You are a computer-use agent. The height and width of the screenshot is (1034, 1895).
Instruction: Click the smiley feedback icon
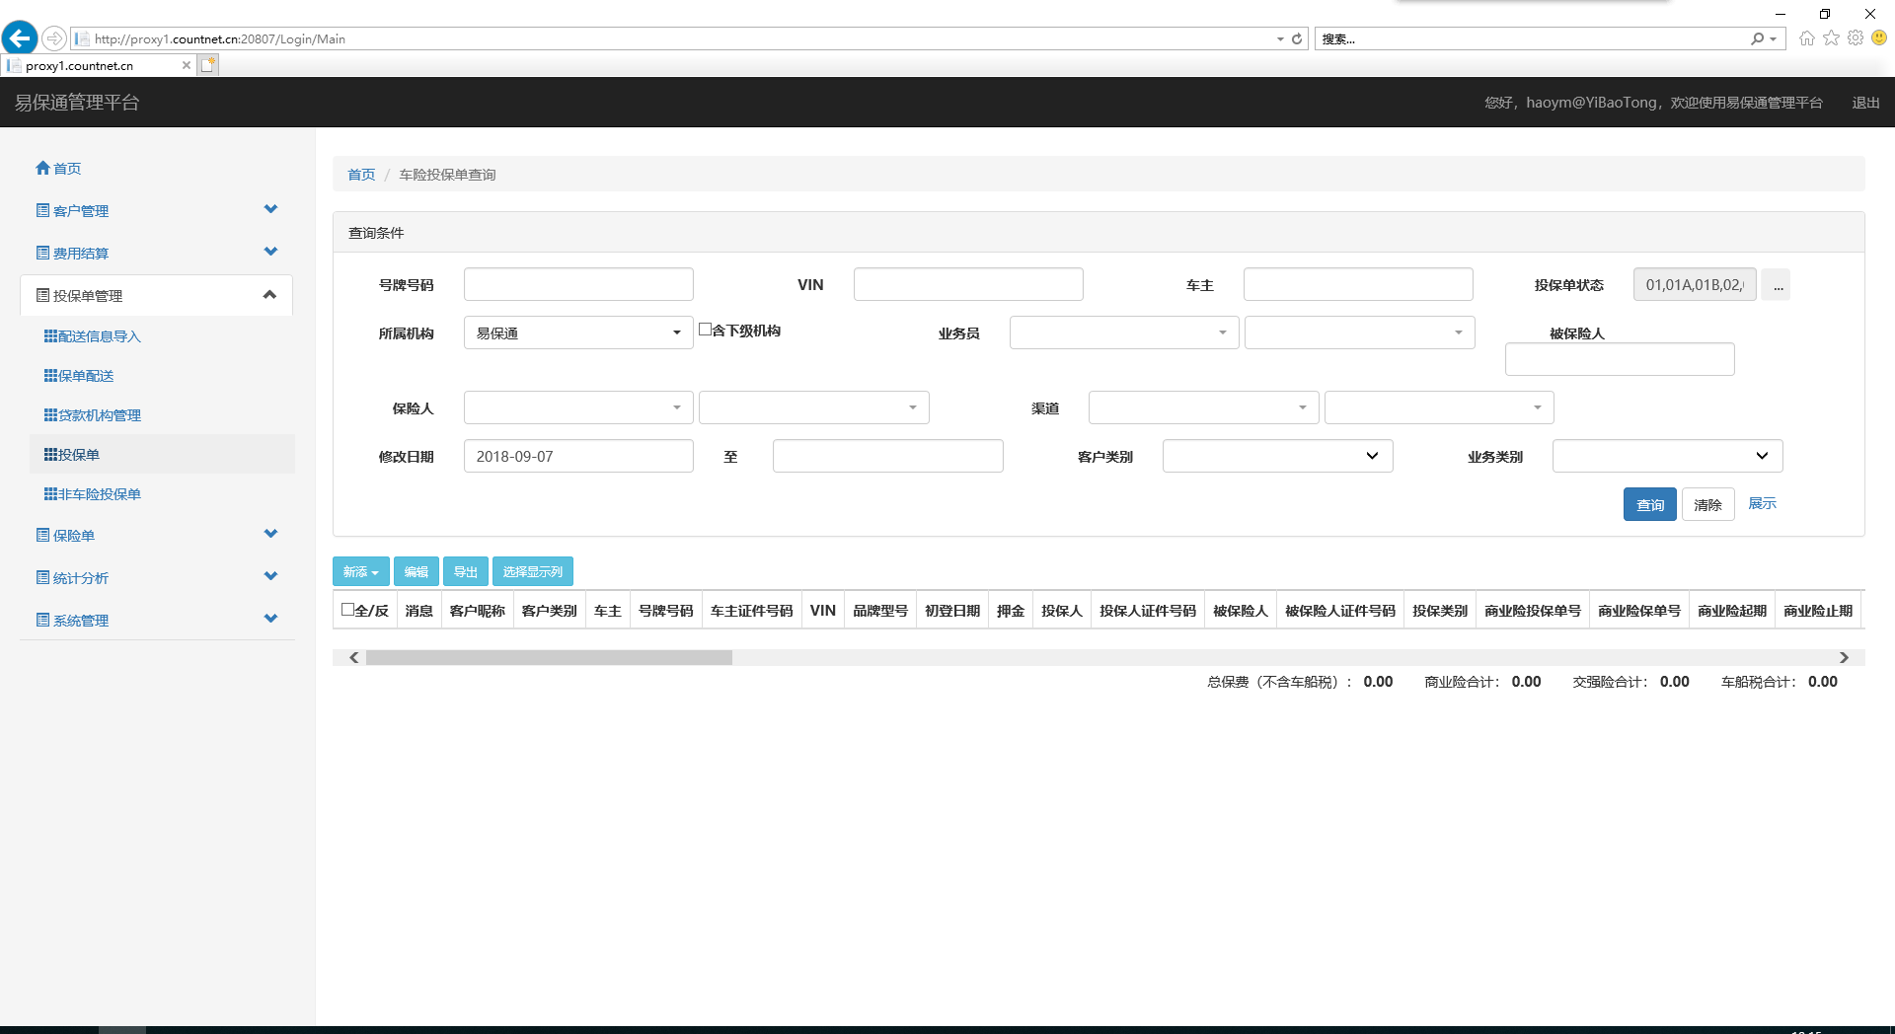point(1879,38)
